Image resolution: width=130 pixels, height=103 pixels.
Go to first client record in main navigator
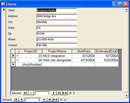(16, 100)
